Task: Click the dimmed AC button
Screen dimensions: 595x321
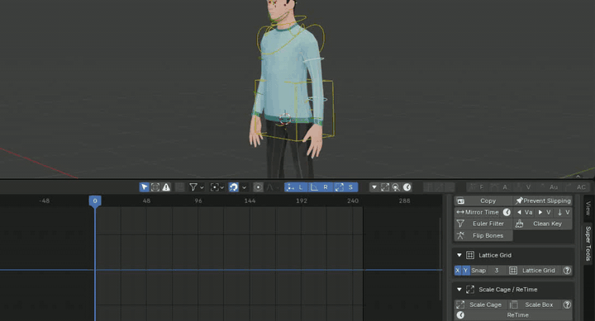Action: (576, 187)
